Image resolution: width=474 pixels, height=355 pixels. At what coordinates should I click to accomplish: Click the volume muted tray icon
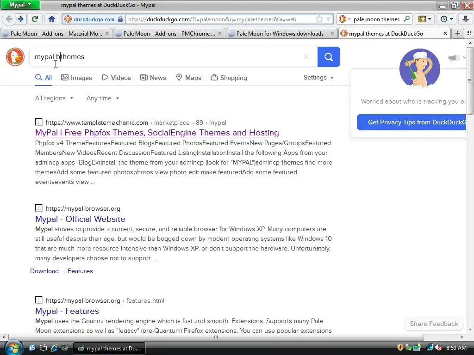click(x=438, y=348)
